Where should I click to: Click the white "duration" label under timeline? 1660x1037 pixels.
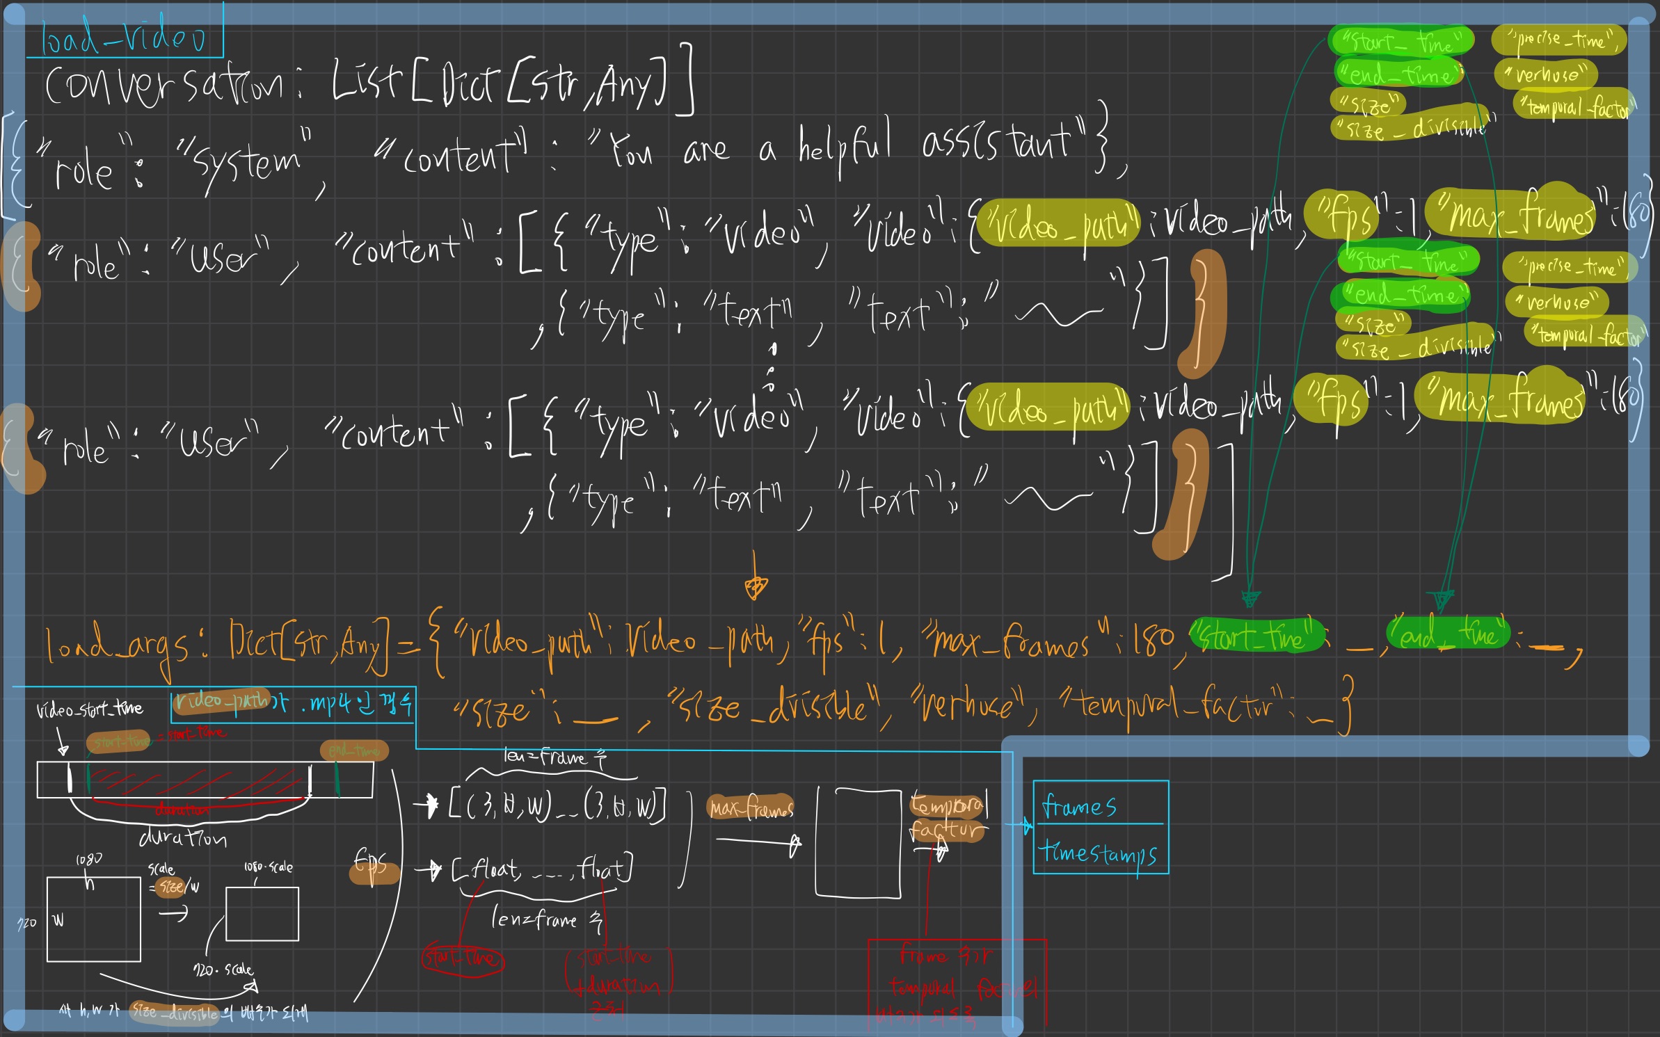[182, 837]
